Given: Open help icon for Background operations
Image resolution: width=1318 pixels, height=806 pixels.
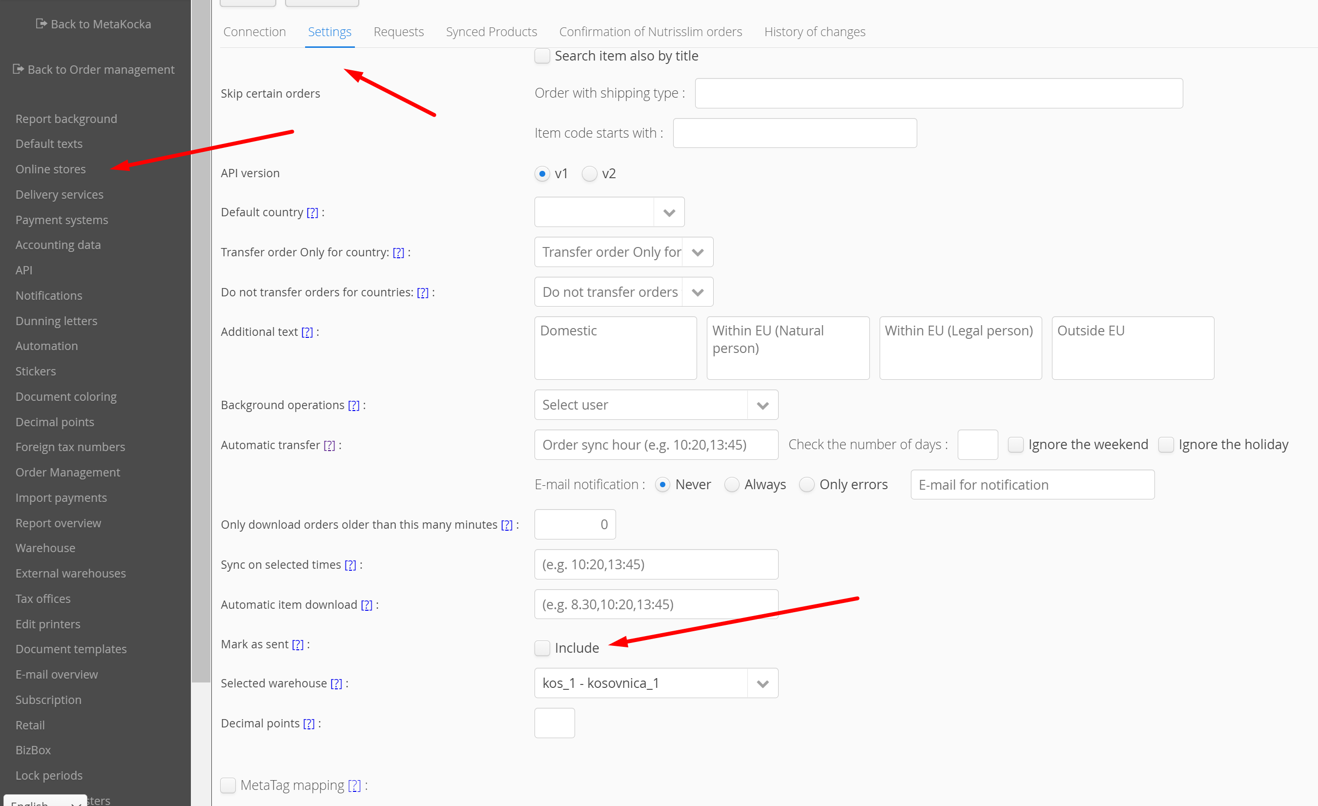Looking at the screenshot, I should (x=353, y=405).
